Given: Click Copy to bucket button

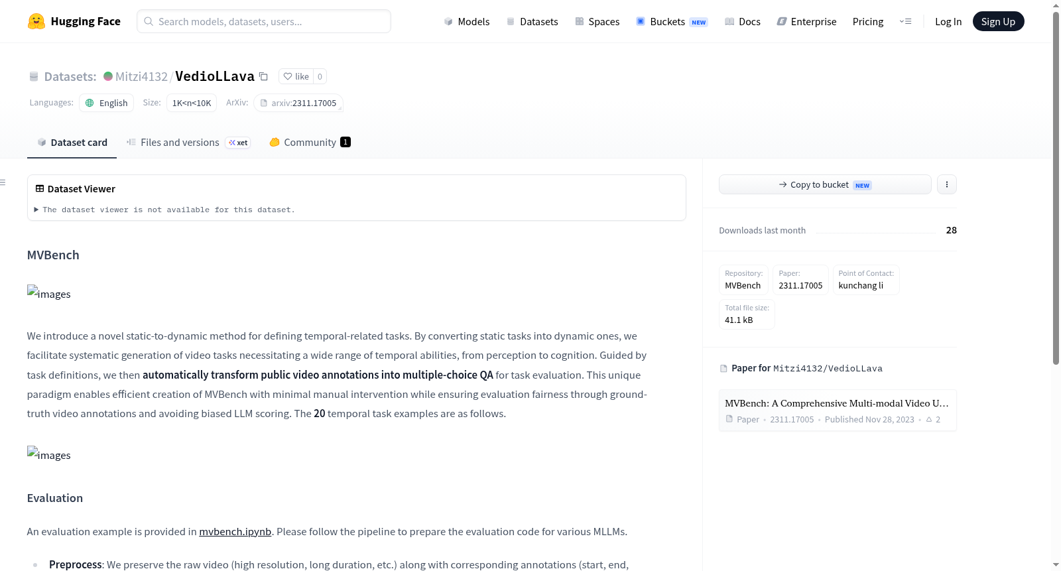Looking at the screenshot, I should [825, 184].
